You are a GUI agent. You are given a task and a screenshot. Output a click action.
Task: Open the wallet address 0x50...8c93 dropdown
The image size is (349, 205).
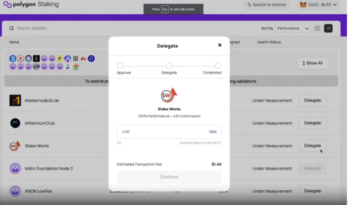point(319,5)
